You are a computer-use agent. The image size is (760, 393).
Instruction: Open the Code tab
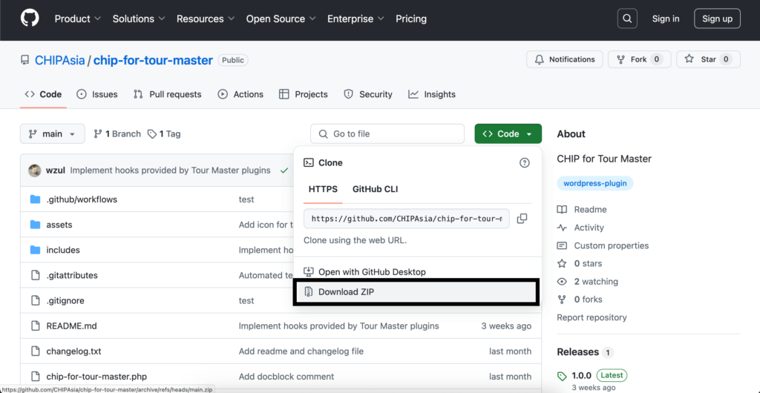(x=43, y=94)
